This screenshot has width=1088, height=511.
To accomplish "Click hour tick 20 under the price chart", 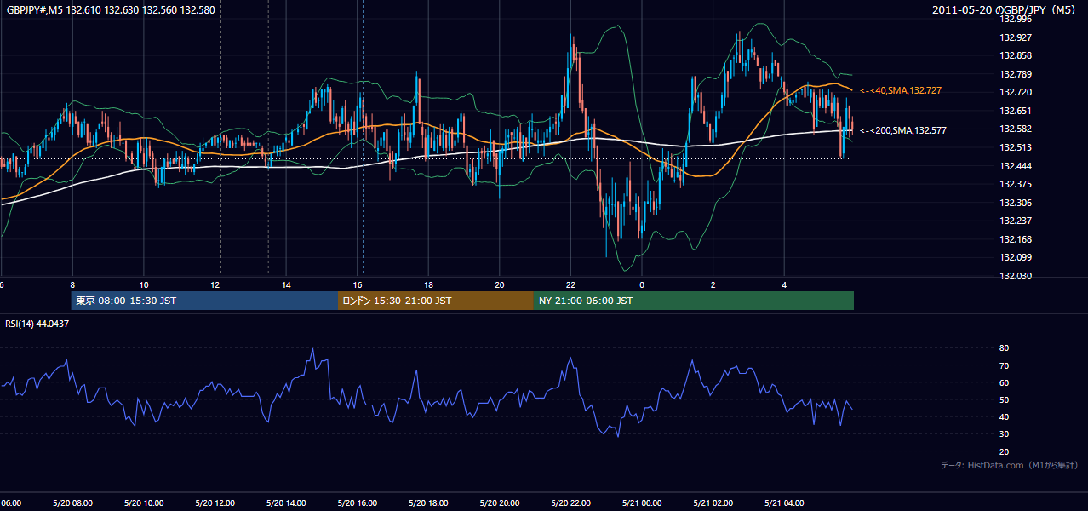I will 500,284.
